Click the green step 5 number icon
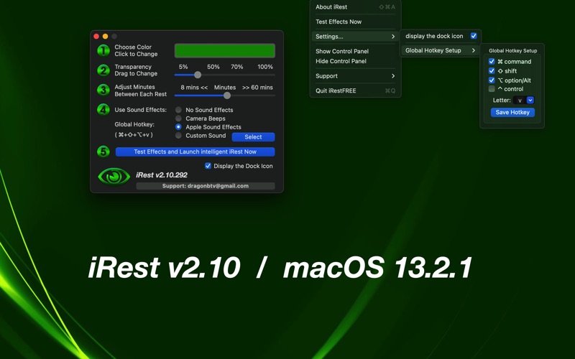 103,151
